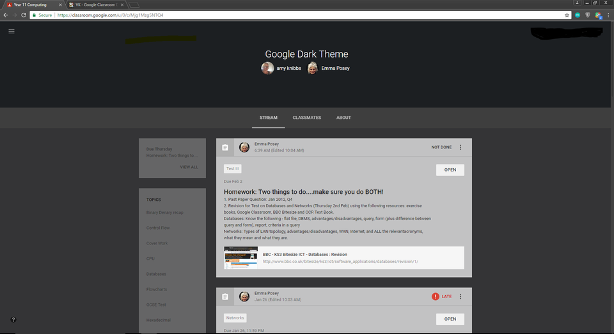Screen dimensions: 614x334
Task: Go back with the browser back arrow
Action: [6, 15]
